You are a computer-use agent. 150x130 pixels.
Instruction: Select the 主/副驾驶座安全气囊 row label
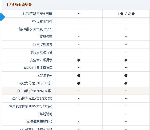(x=37, y=14)
